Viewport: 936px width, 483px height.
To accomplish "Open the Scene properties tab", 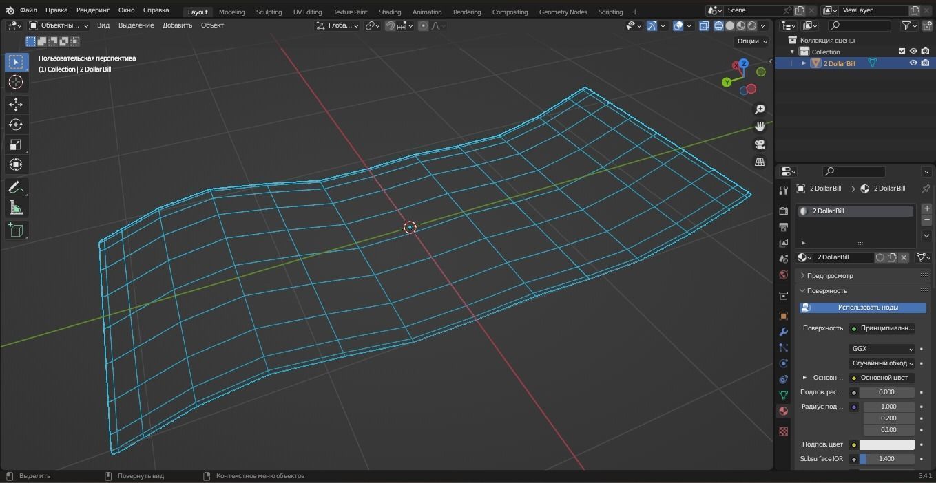I will coord(783,259).
